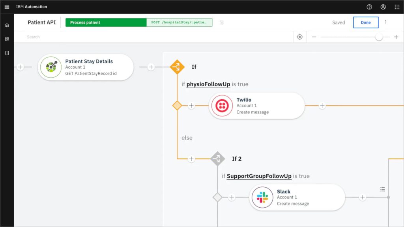Click Slack 'Create message' text
This screenshot has height=227, width=404.
pos(293,204)
